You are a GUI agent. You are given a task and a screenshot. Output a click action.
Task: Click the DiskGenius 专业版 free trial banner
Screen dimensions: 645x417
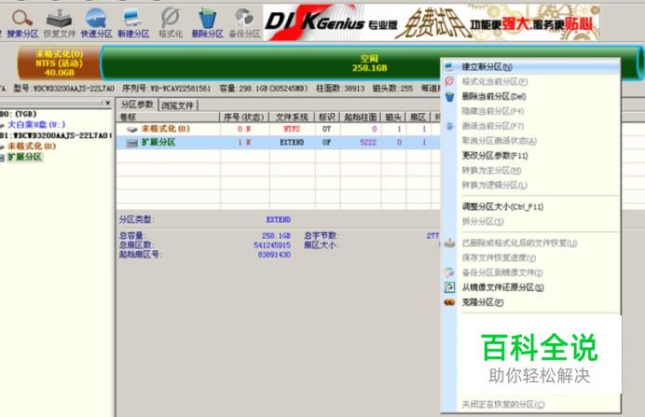click(432, 22)
